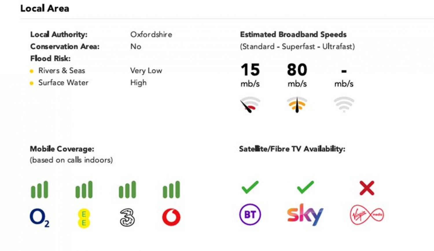This screenshot has height=251, width=434.
Task: Click the Oxfordshire local authority value
Action: pos(151,34)
